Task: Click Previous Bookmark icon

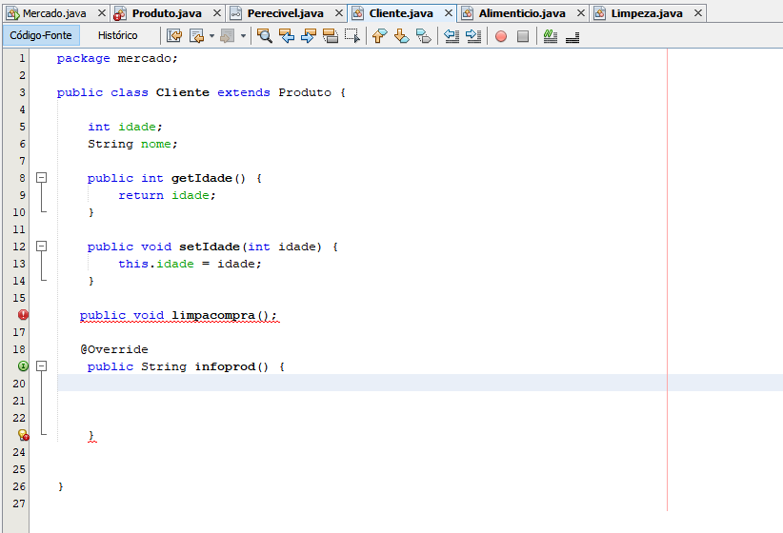Action: [379, 36]
